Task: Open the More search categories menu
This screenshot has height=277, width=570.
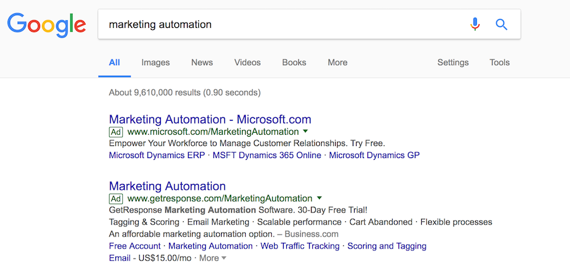Action: 338,63
